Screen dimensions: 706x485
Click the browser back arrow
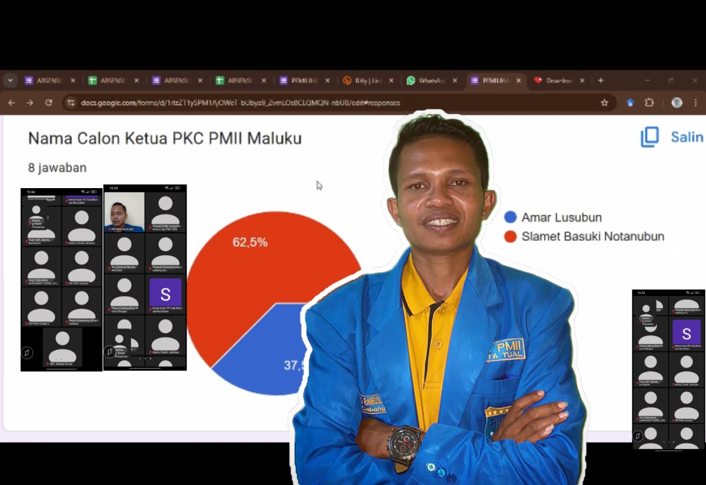click(11, 103)
